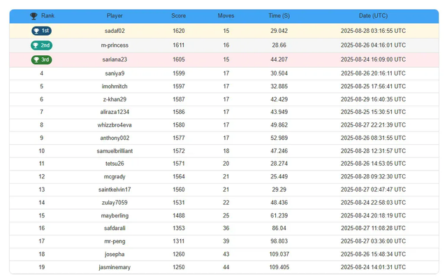Click the time value 29.042
The width and height of the screenshot is (447, 279).
(x=279, y=31)
